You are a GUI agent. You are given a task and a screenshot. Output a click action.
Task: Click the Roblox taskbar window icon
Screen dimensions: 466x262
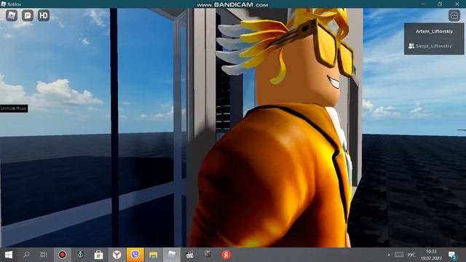pos(172,255)
